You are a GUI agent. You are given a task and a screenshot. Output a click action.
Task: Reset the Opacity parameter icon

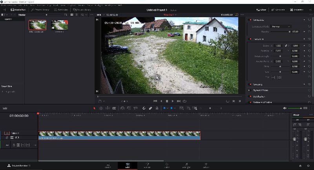[x=309, y=32]
